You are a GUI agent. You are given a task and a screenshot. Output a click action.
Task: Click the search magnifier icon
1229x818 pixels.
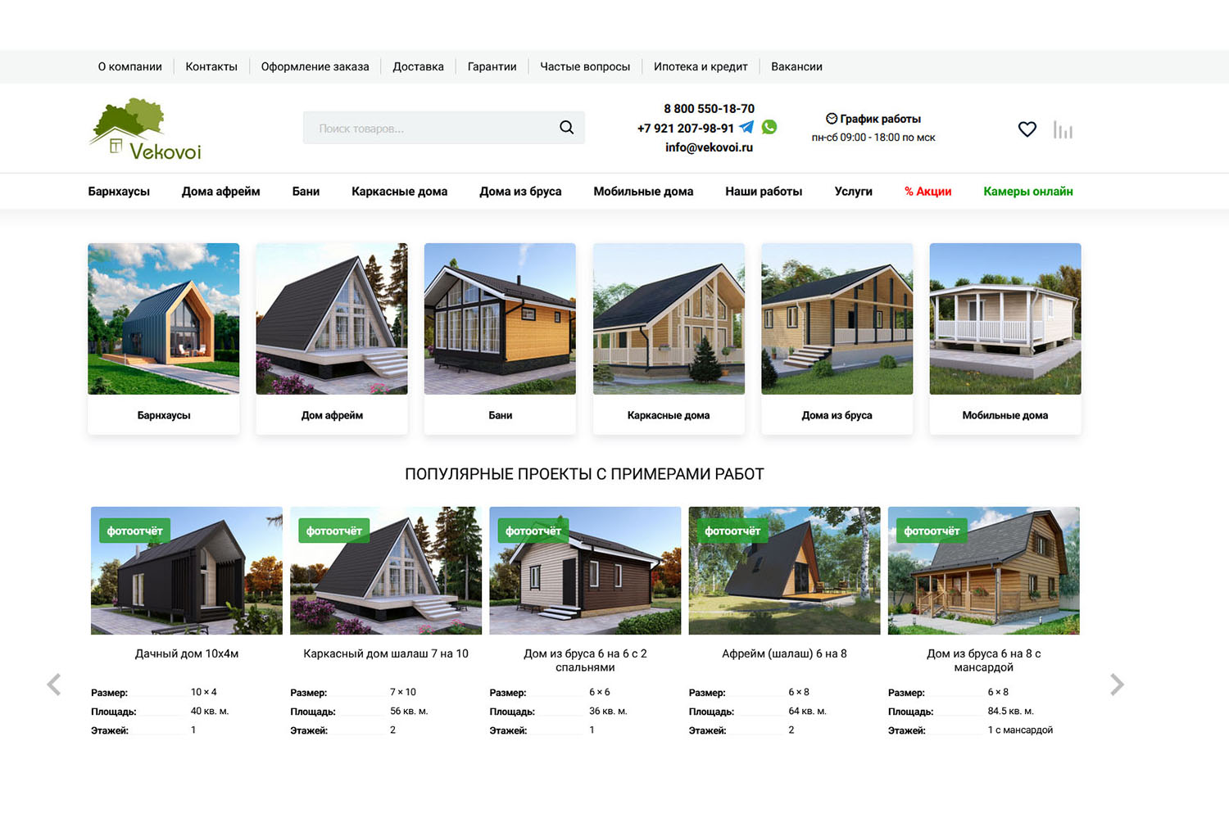tap(566, 128)
